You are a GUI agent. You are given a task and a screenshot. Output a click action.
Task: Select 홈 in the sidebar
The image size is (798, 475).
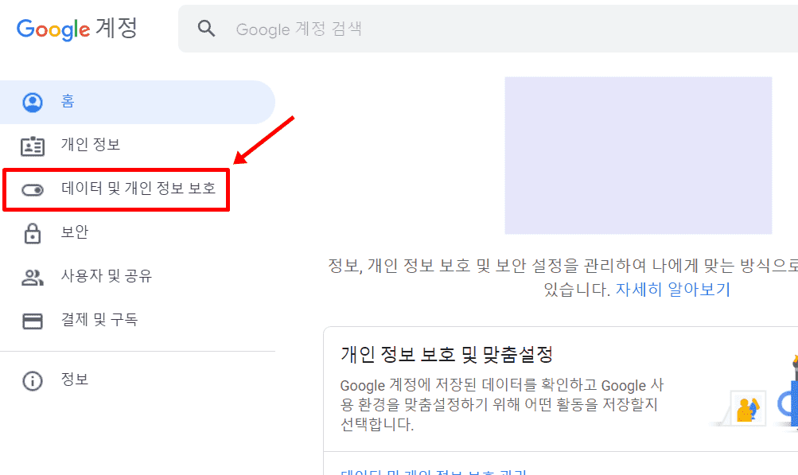[x=138, y=103]
